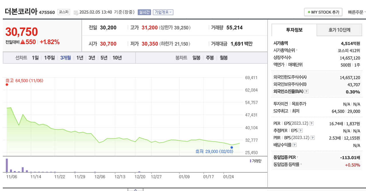This screenshot has height=191, width=366.
Task: Open the 외국인소진율(B/A) help tooltip icon
Action: 306,92
